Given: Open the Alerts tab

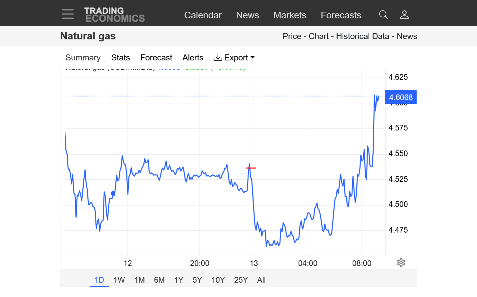Looking at the screenshot, I should pyautogui.click(x=193, y=58).
